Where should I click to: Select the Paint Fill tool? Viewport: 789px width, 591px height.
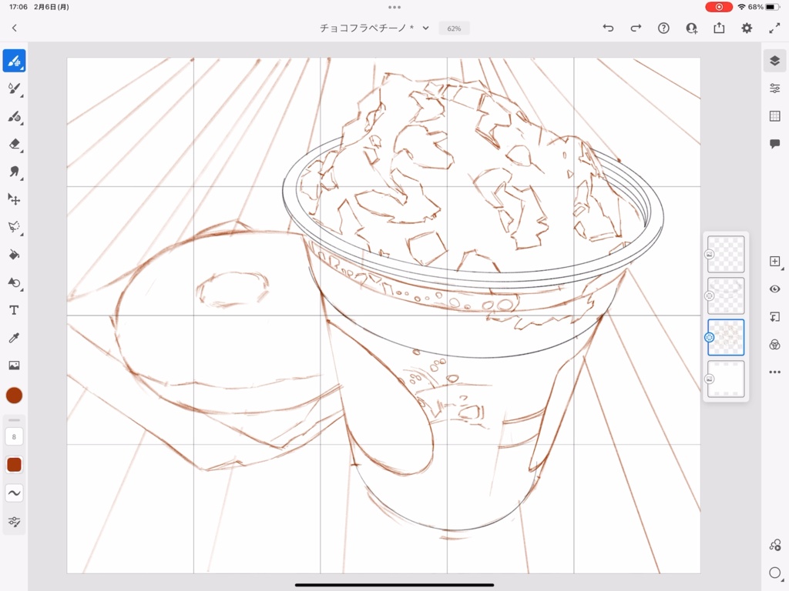tap(14, 255)
